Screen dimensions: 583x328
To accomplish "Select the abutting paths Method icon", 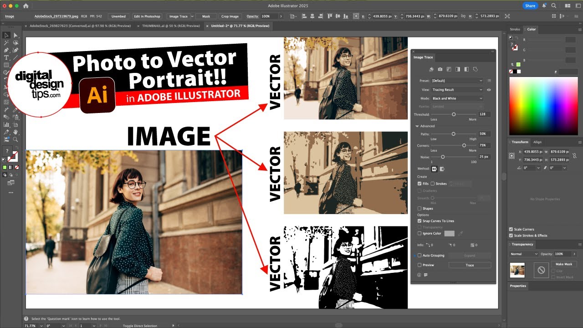I will click(435, 169).
